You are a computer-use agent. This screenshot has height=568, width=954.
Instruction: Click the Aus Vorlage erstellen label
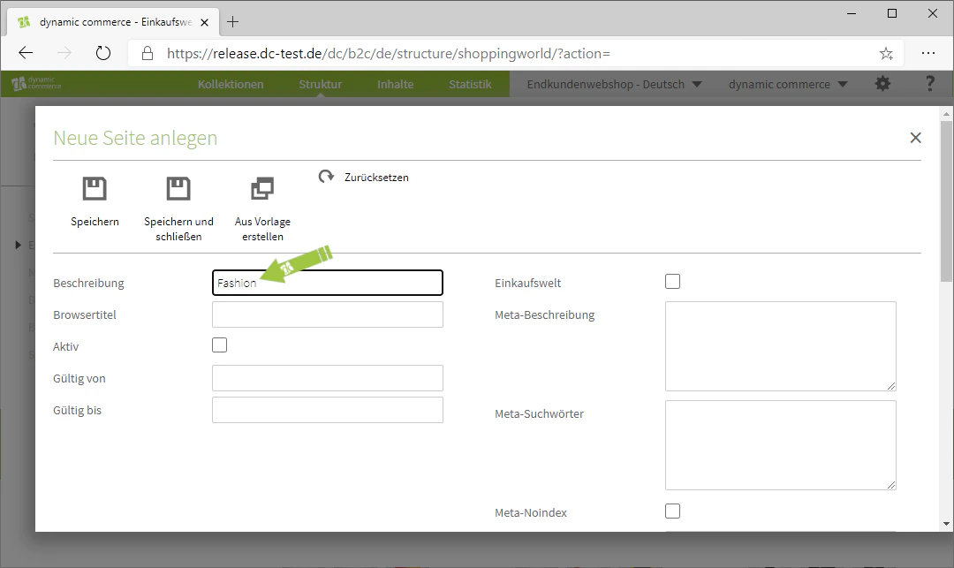[x=263, y=230]
